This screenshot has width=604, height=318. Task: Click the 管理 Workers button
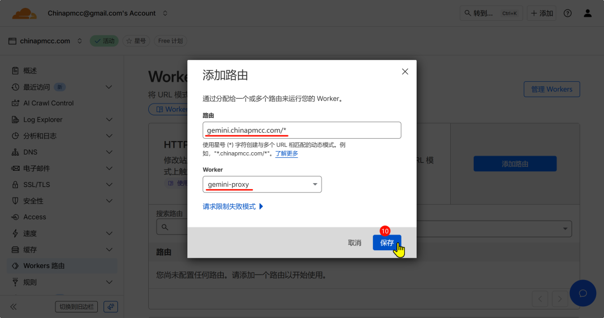(551, 89)
